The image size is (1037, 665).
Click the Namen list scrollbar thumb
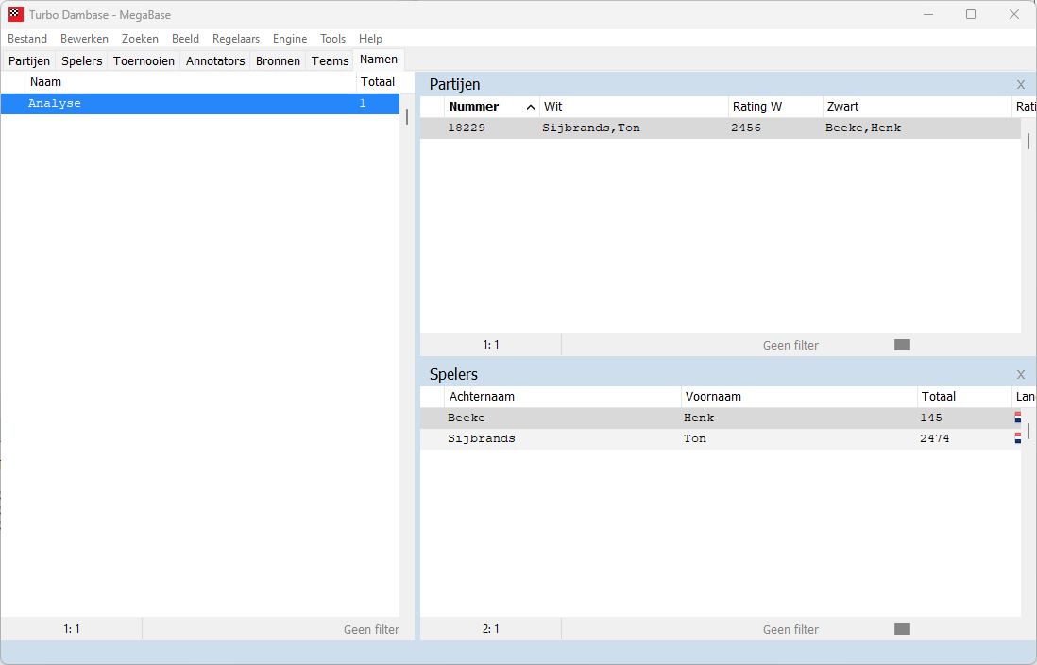coord(407,116)
